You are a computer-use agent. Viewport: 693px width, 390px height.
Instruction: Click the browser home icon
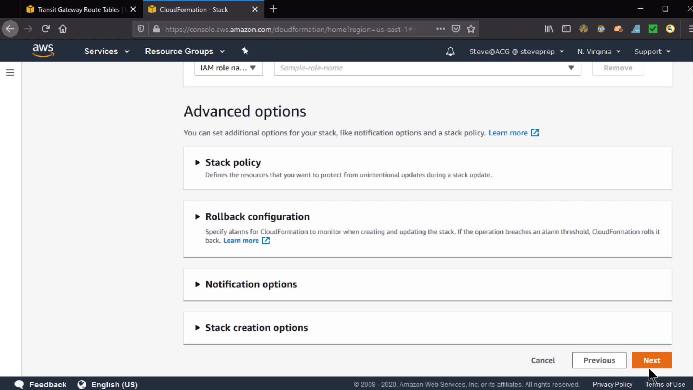pyautogui.click(x=63, y=29)
